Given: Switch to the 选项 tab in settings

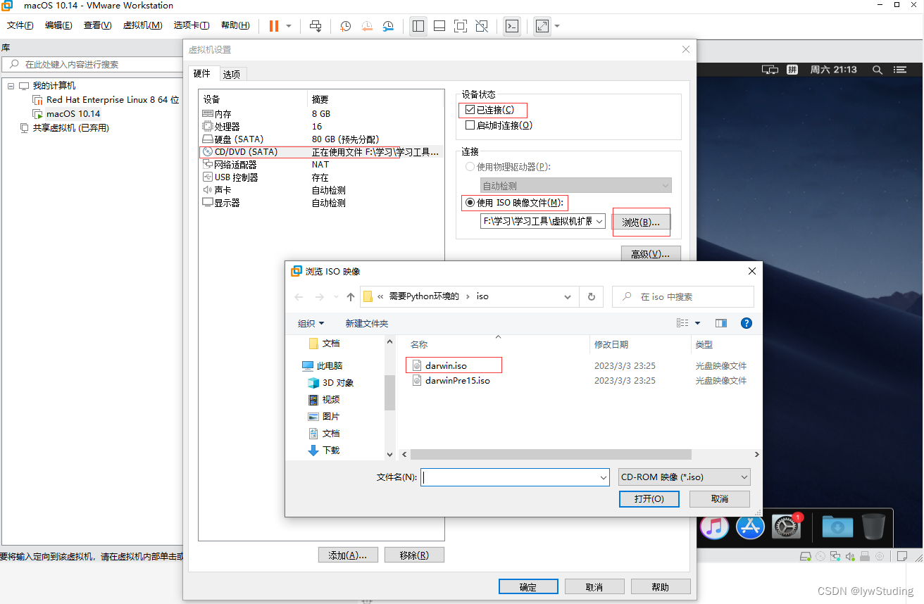Looking at the screenshot, I should click(232, 74).
